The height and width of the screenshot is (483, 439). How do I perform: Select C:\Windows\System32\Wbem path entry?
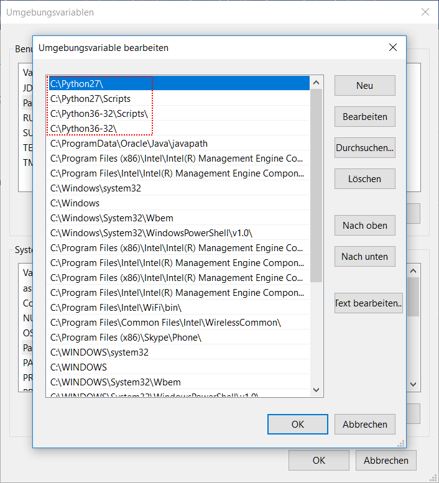(x=112, y=218)
